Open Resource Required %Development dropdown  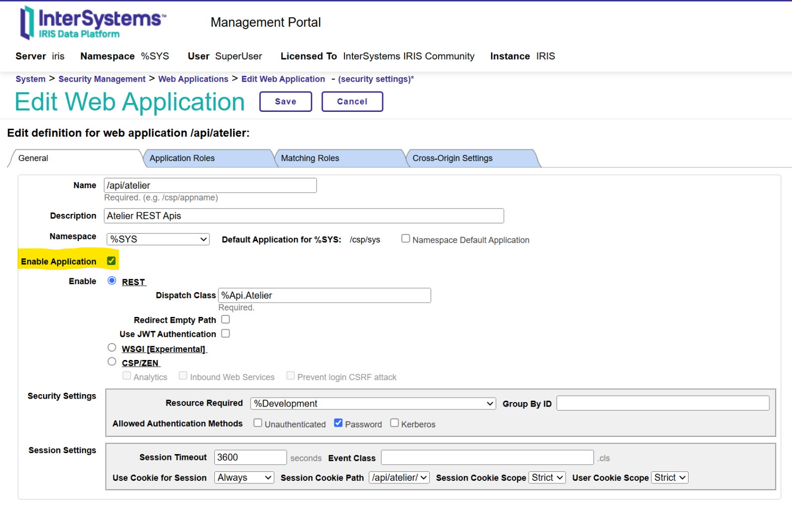373,404
